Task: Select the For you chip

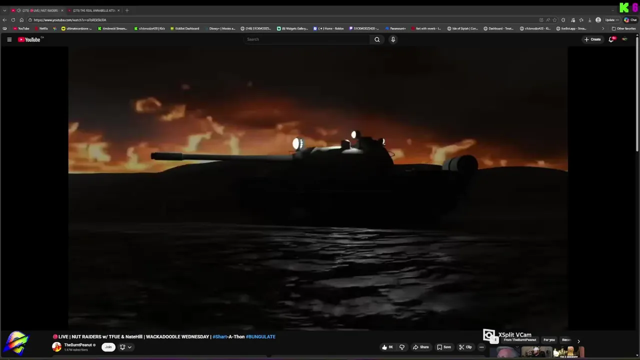Action: [x=549, y=340]
